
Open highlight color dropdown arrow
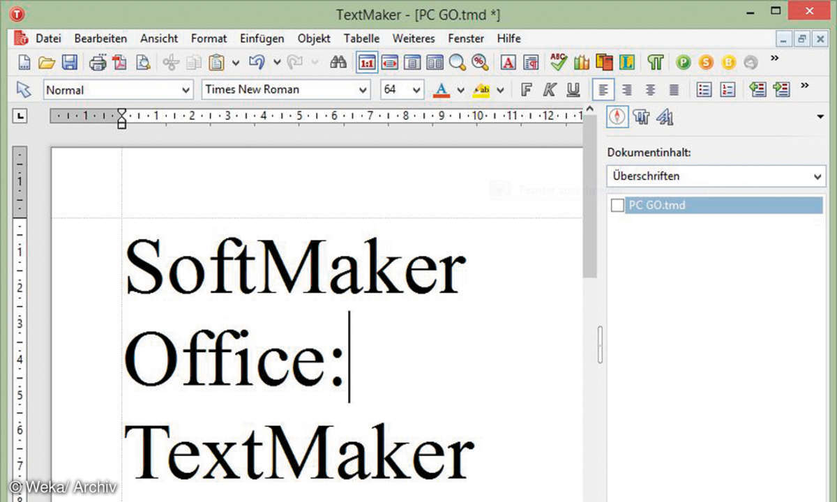pyautogui.click(x=500, y=90)
